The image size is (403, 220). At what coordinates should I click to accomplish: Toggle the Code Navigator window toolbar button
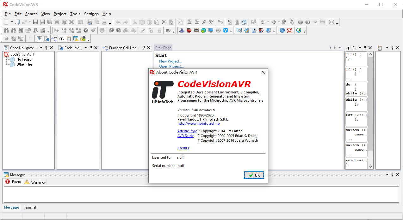click(x=40, y=39)
